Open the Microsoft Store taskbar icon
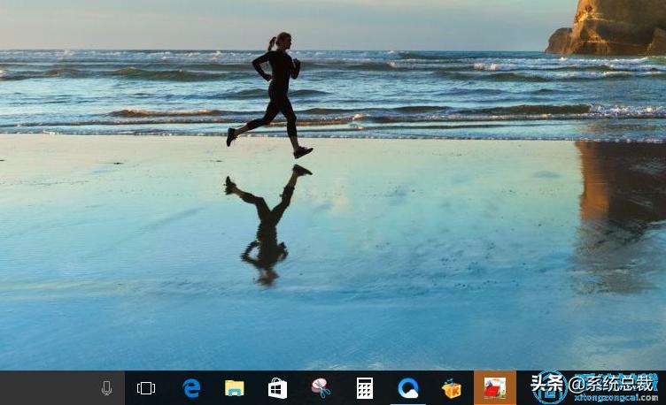The height and width of the screenshot is (405, 666). (x=278, y=388)
